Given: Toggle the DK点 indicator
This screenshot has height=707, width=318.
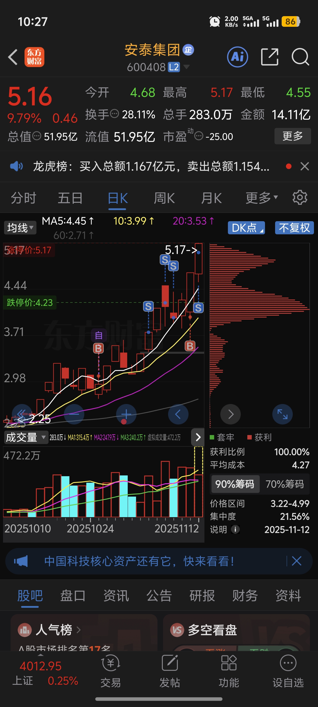Looking at the screenshot, I should [x=246, y=228].
